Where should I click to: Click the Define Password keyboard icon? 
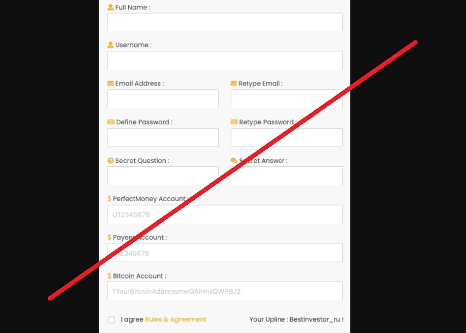point(111,122)
